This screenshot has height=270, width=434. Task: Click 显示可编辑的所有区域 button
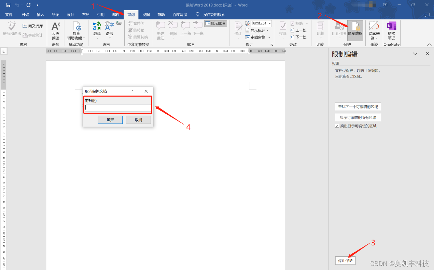pos(358,117)
